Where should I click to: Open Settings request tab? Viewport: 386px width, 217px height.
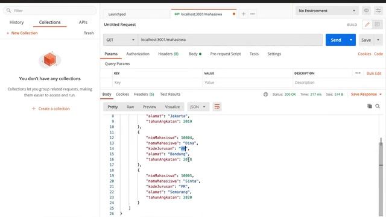(274, 54)
